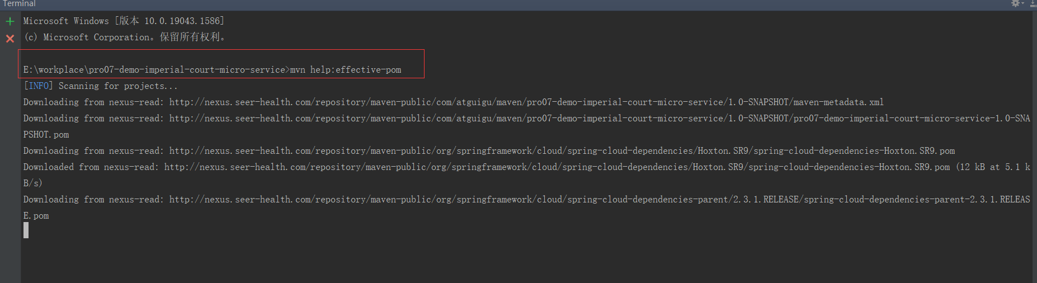Viewport: 1037px width, 283px height.
Task: Click the '(c) Microsoft Corporation' copyright line
Action: pos(124,37)
